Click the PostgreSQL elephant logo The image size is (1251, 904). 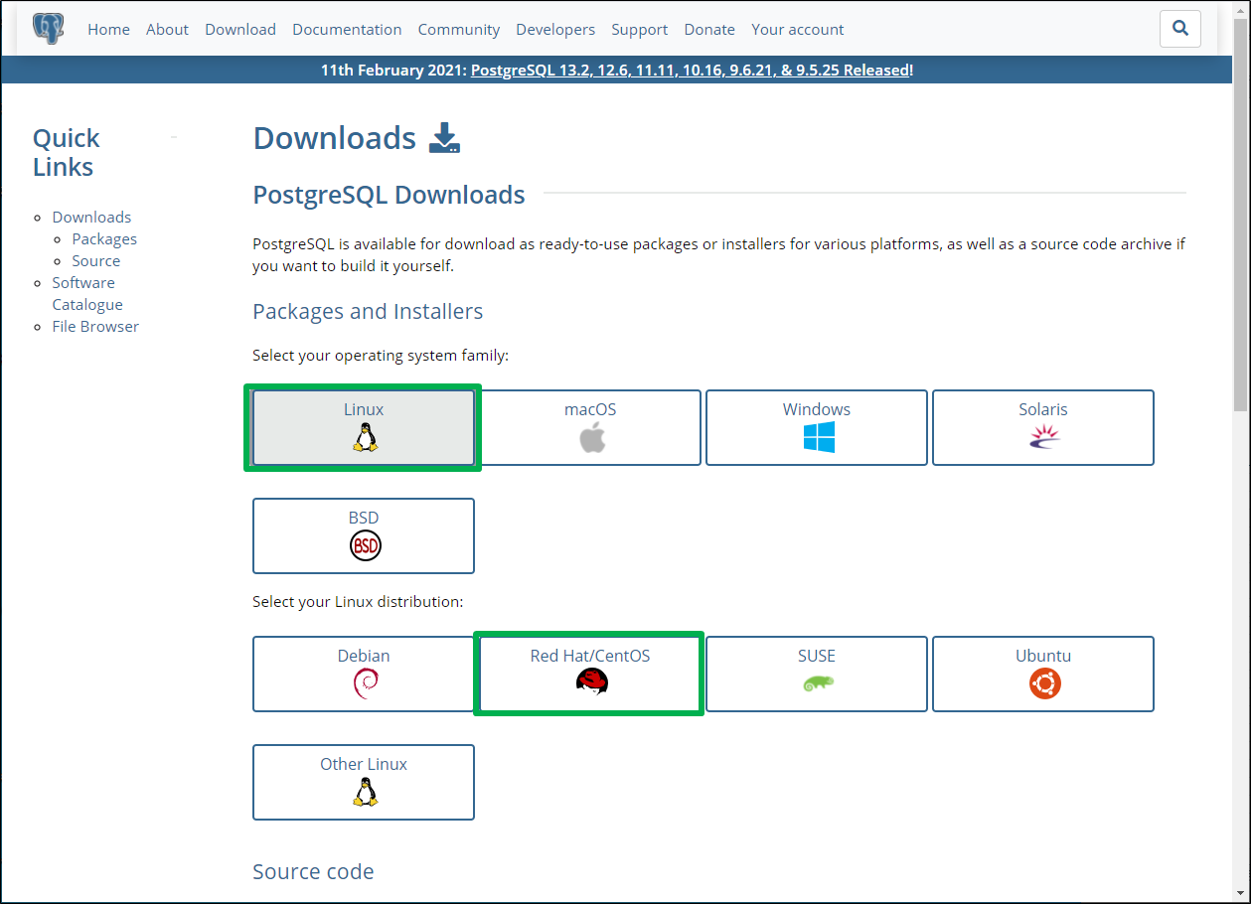(48, 29)
